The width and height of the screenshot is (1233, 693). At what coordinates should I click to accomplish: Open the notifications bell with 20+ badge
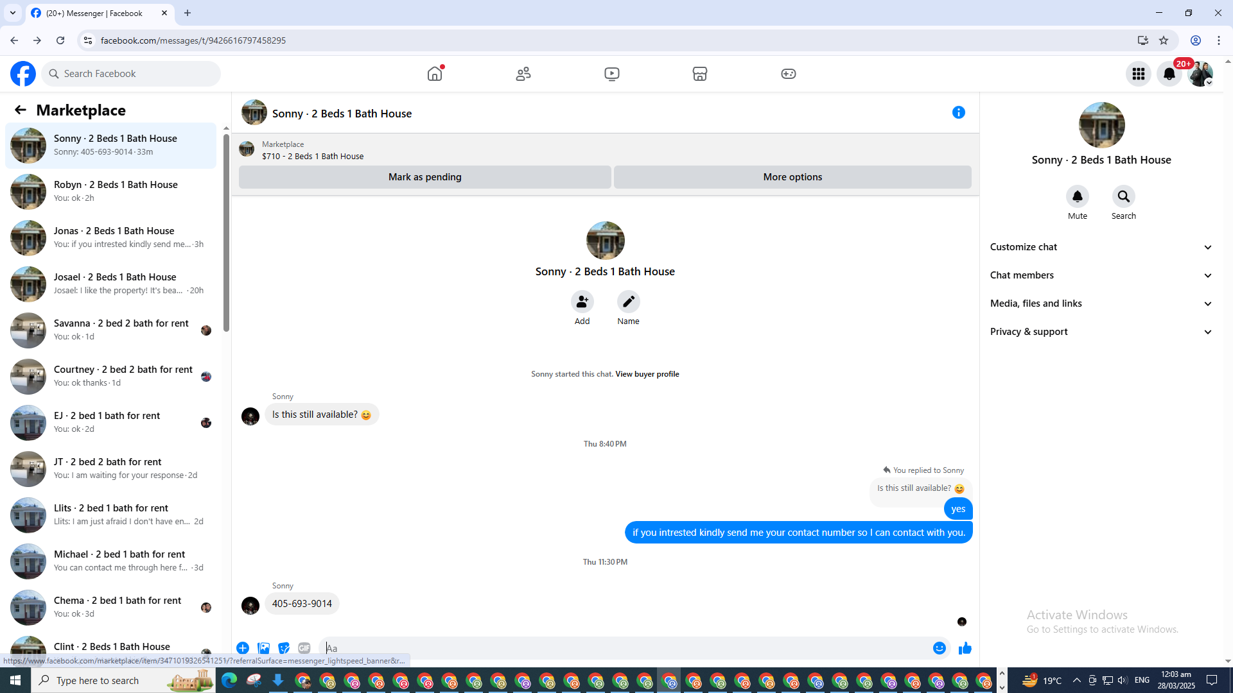[x=1169, y=74]
